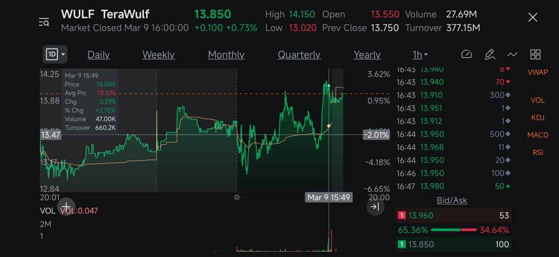559x257 pixels.
Task: Select the 16:46 trade at 13.950
Action: click(x=453, y=173)
